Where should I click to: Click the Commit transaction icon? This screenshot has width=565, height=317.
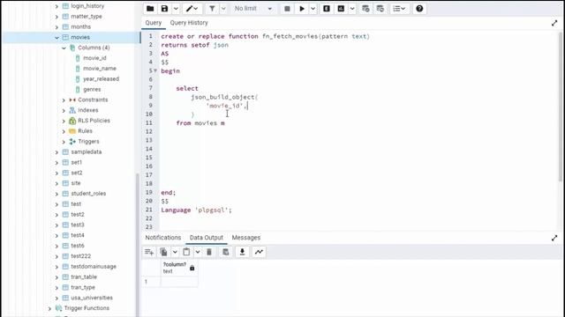tap(365, 9)
